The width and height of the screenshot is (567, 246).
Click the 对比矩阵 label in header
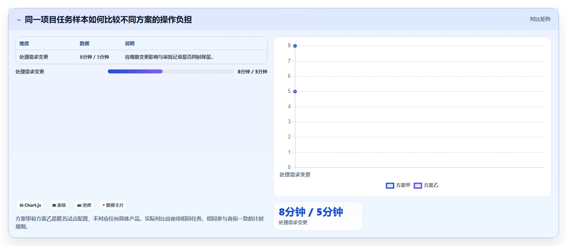pos(540,19)
